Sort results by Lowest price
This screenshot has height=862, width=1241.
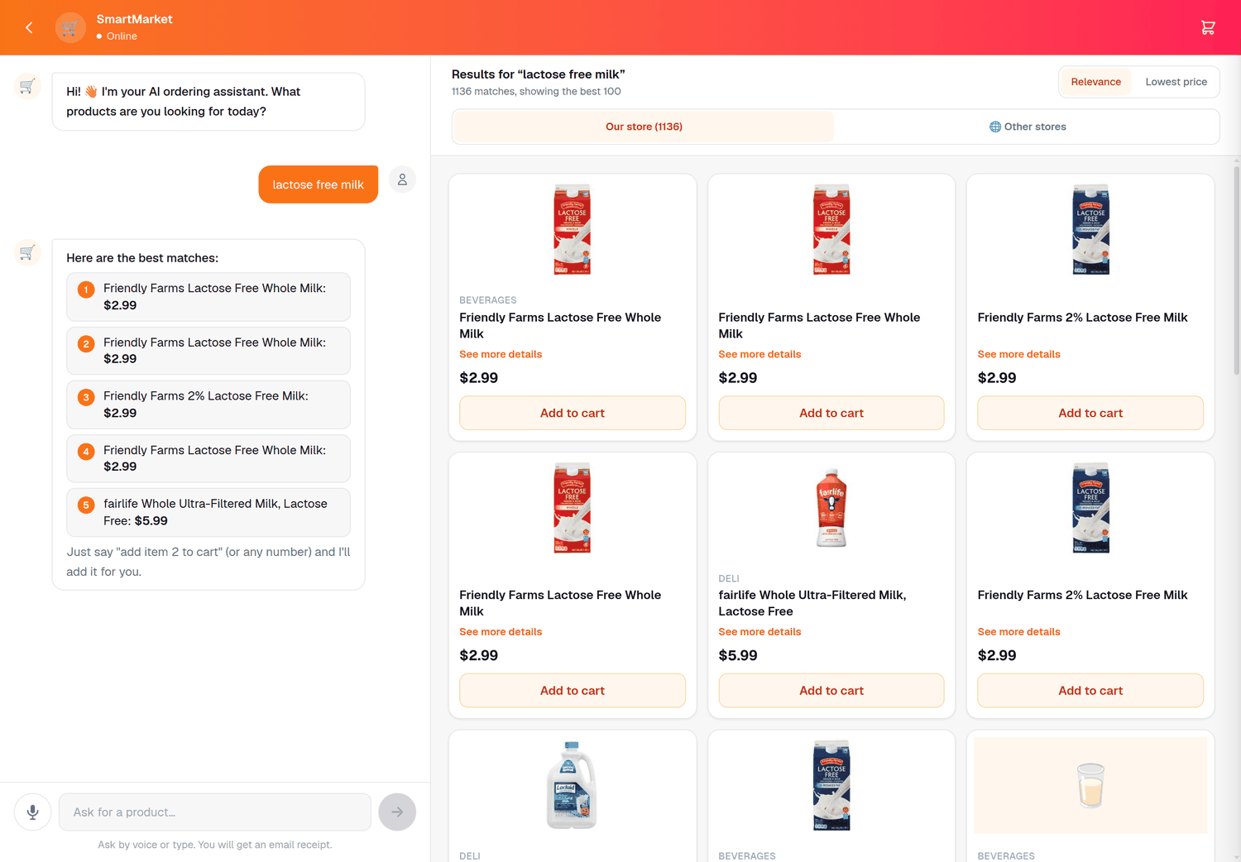[x=1176, y=82]
